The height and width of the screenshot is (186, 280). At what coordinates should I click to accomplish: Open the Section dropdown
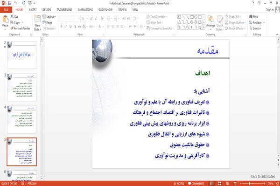click(x=49, y=28)
